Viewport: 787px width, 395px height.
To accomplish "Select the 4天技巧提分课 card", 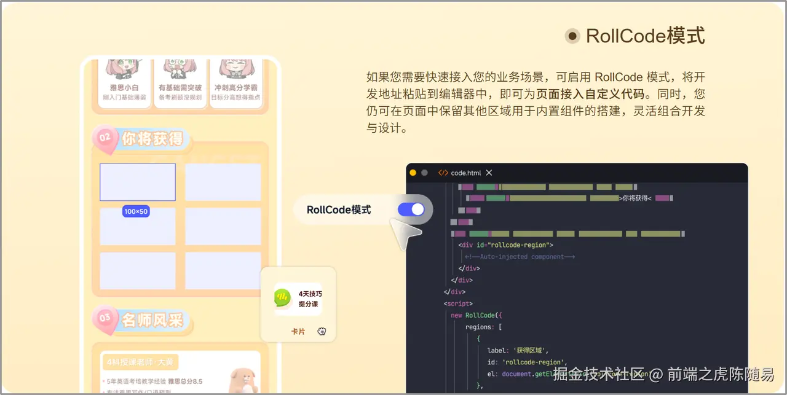I will point(298,299).
